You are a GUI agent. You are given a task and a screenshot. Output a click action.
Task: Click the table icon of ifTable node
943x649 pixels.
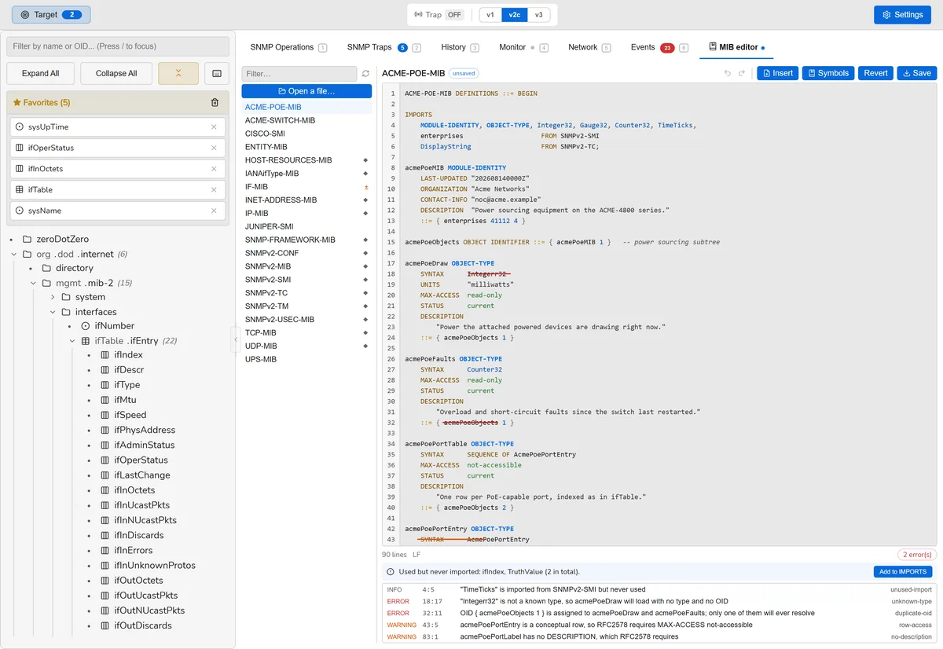tap(86, 341)
